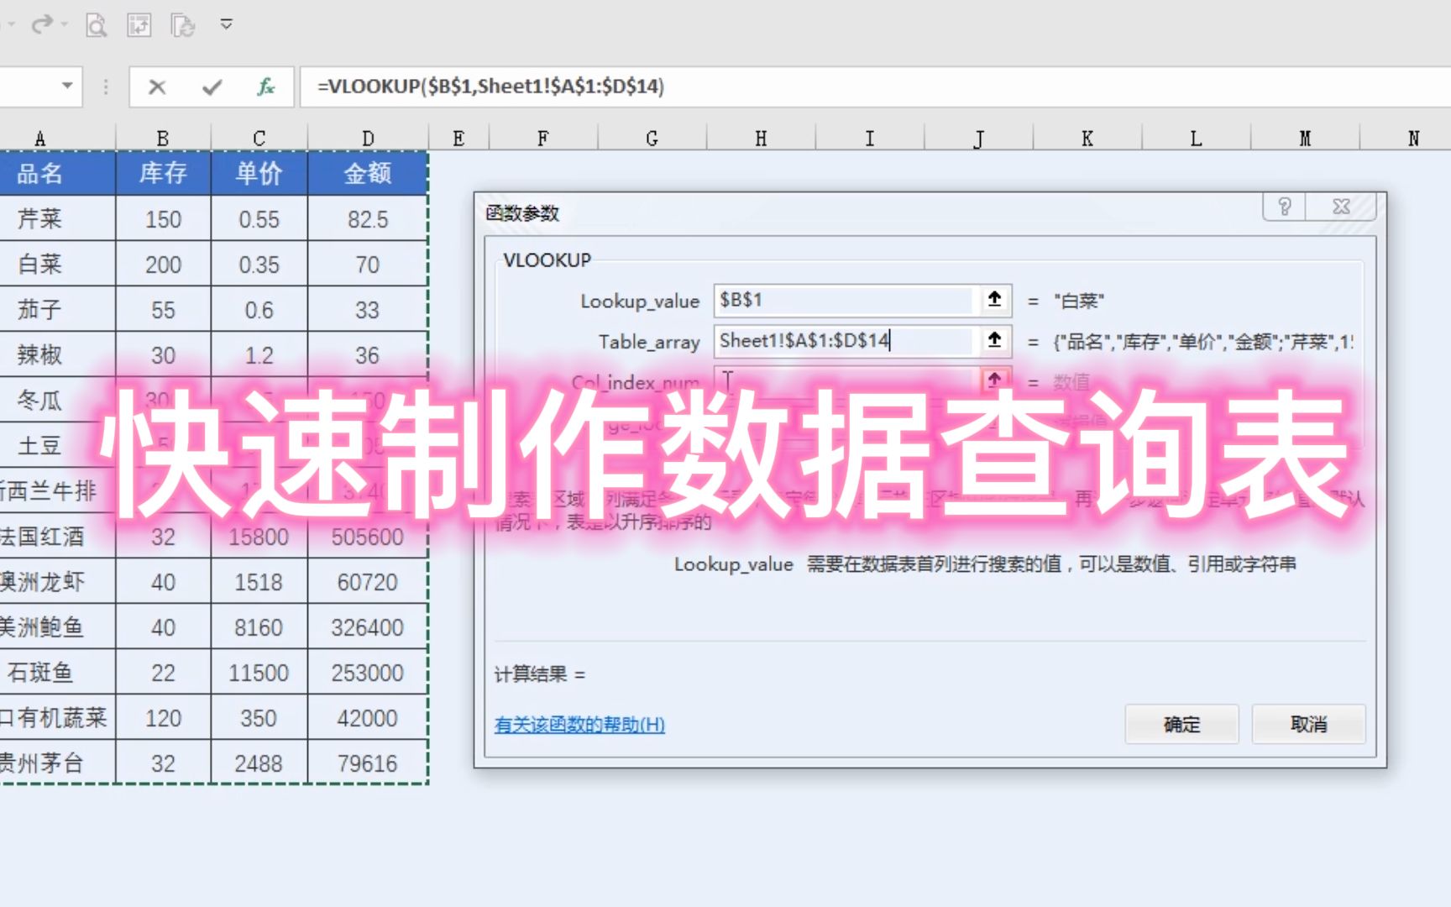The height and width of the screenshot is (907, 1451).
Task: Click the 确定 button in the dialog
Action: coord(1181,724)
